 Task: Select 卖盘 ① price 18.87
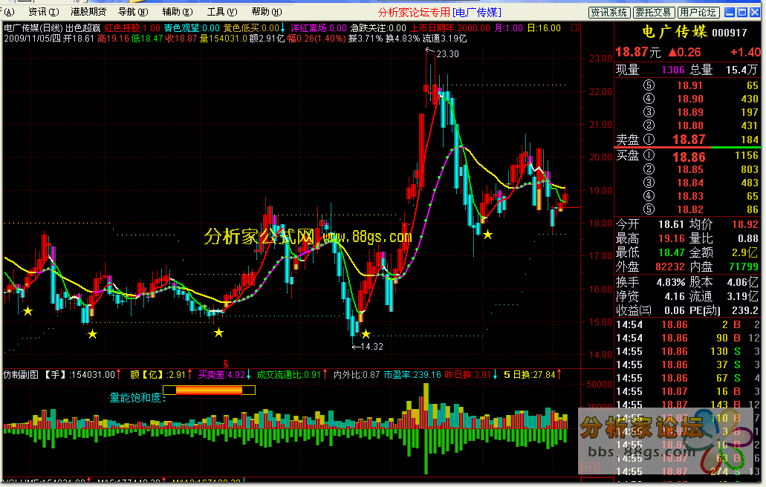pos(689,140)
